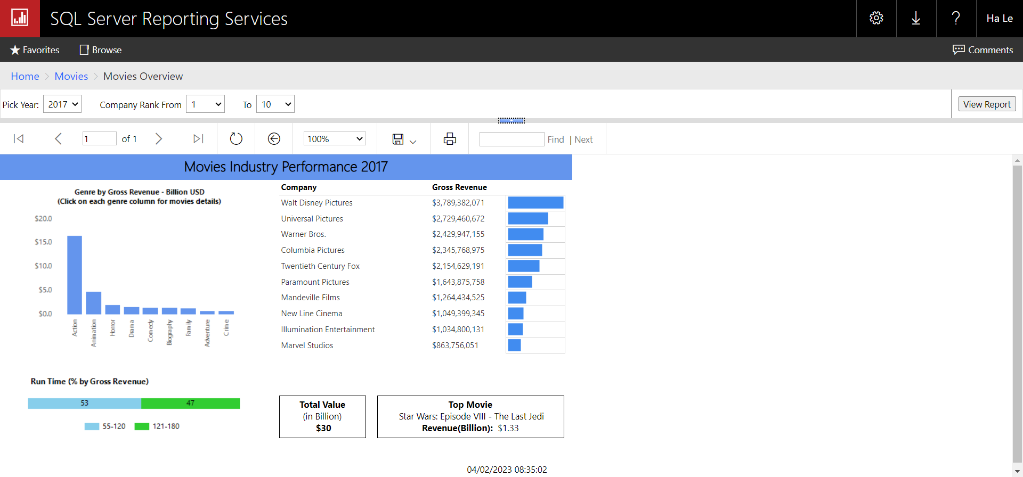Collapse the parameters area splitter handle
The width and height of the screenshot is (1023, 477).
point(511,121)
